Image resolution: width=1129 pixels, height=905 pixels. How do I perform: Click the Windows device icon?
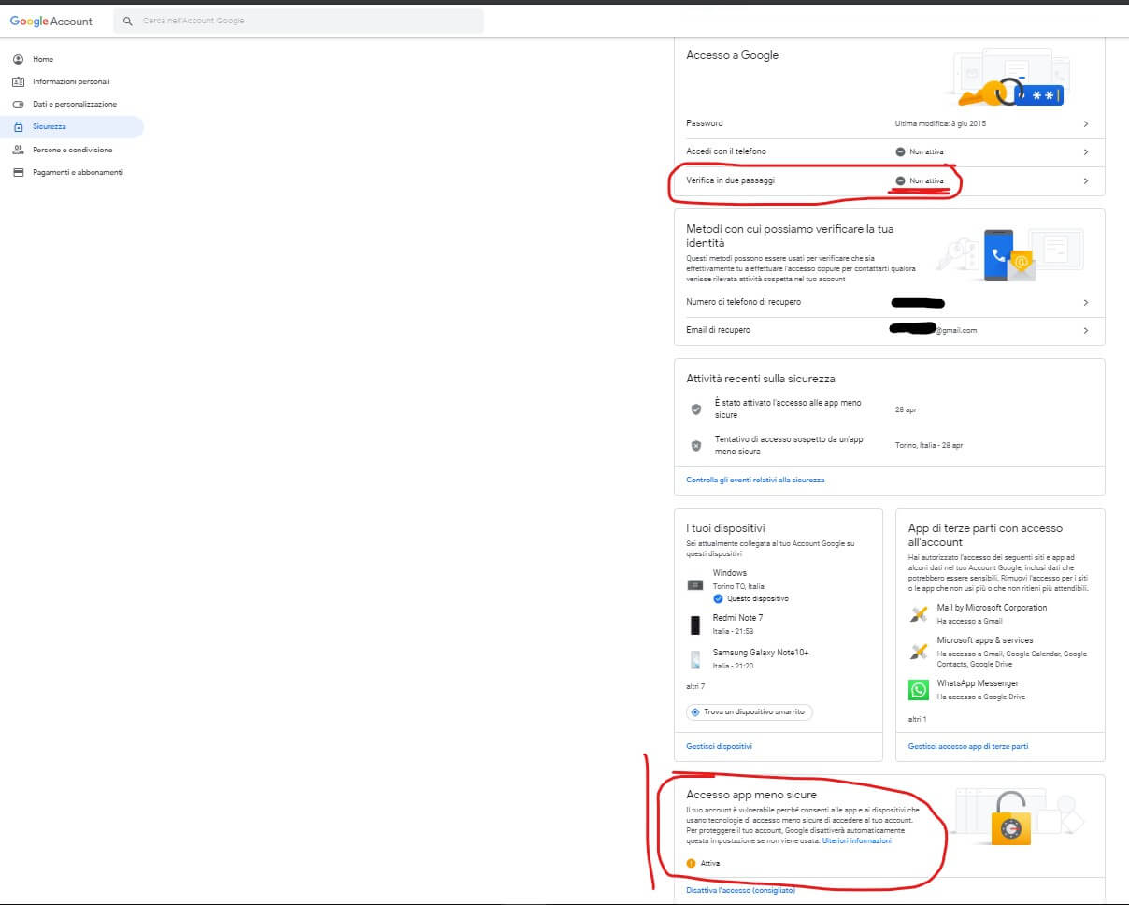point(694,584)
